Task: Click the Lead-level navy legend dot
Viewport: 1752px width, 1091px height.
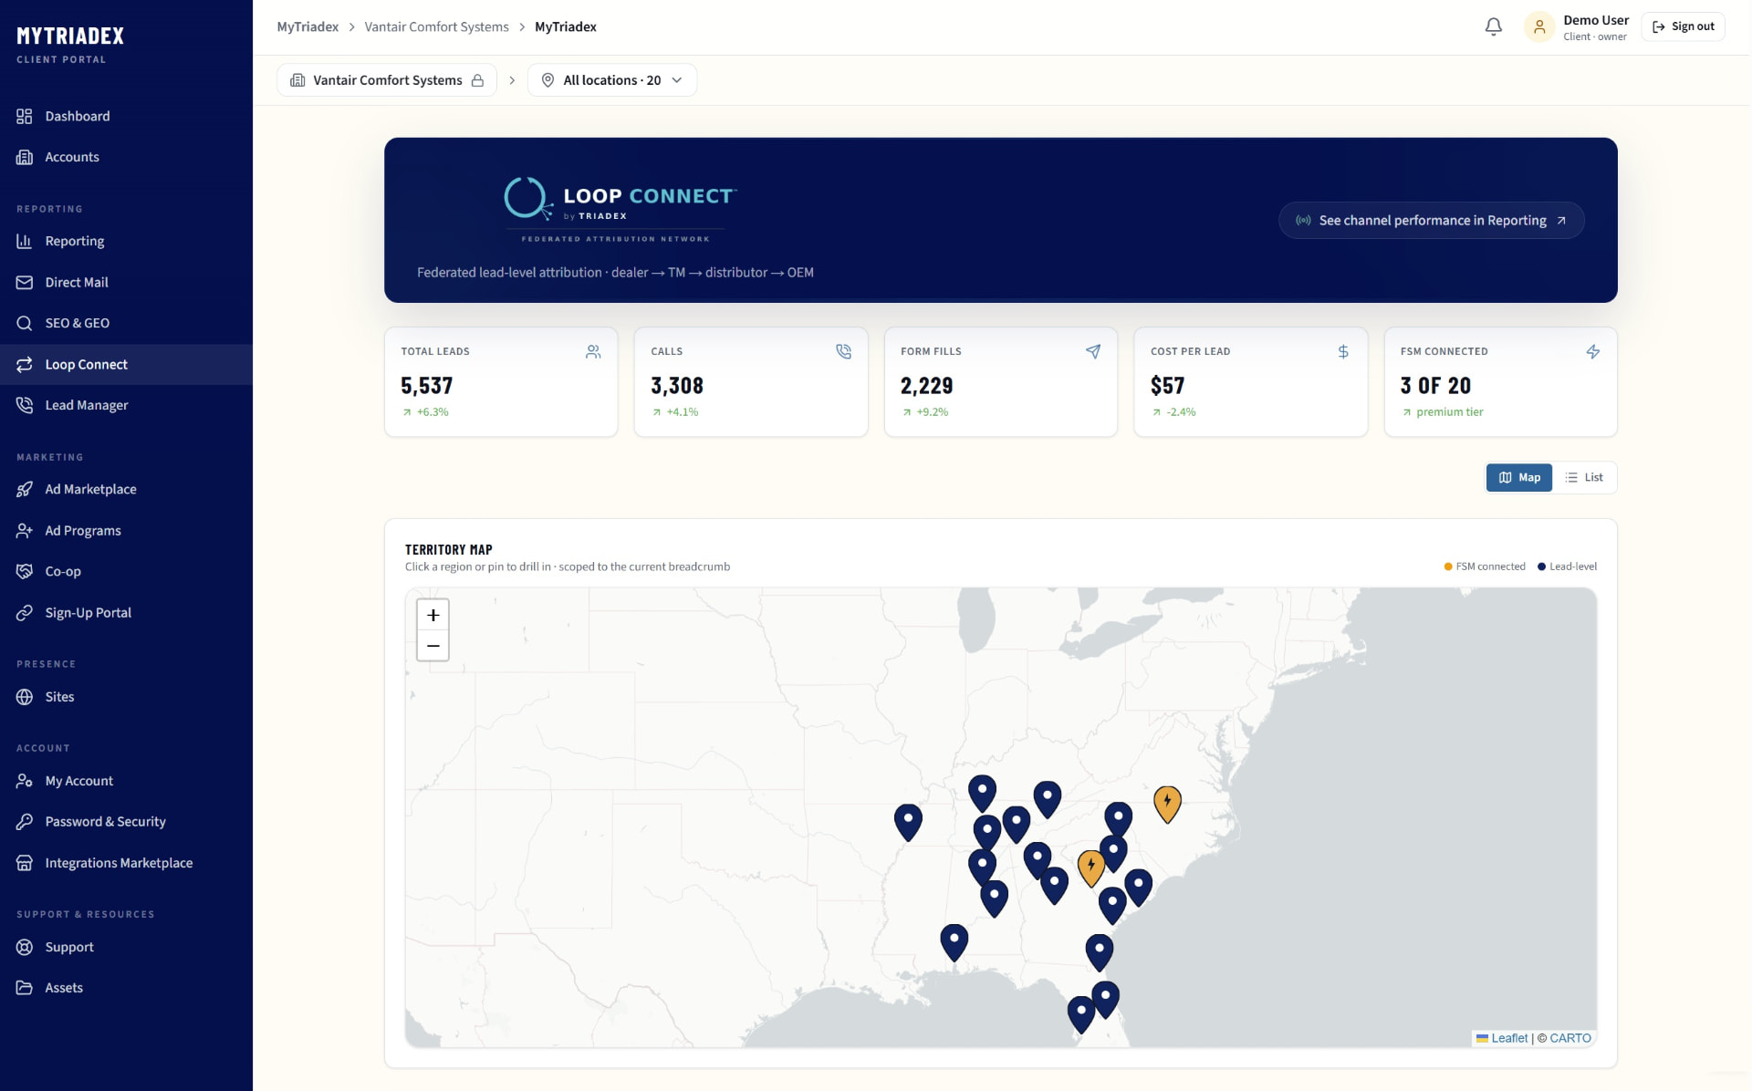Action: tap(1541, 566)
